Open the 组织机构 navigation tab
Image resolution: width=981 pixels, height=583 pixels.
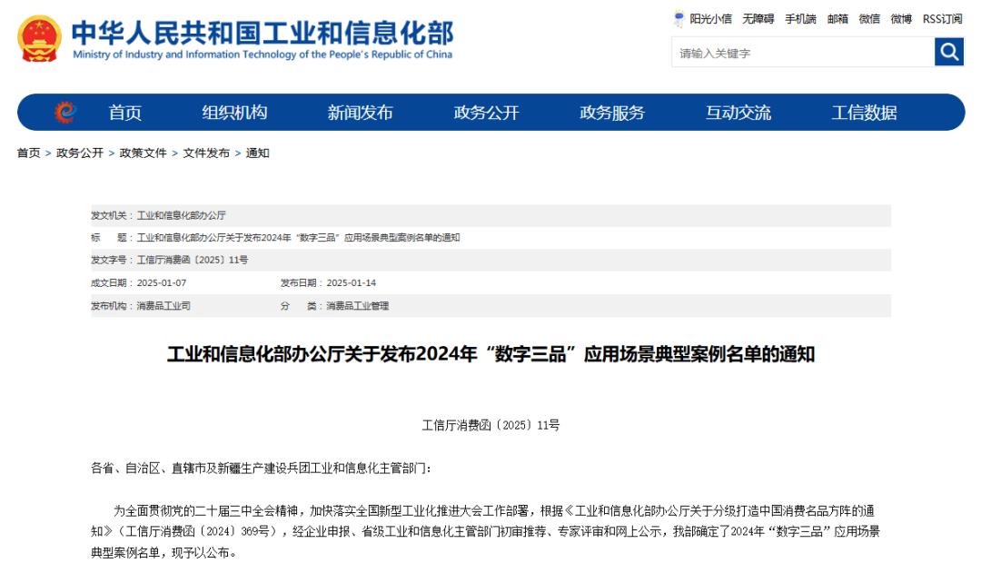(234, 113)
